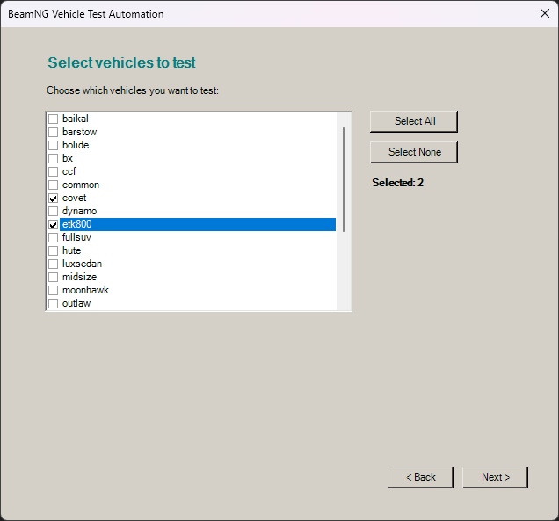Select the 'baikal' list row text
The image size is (559, 521).
click(76, 119)
